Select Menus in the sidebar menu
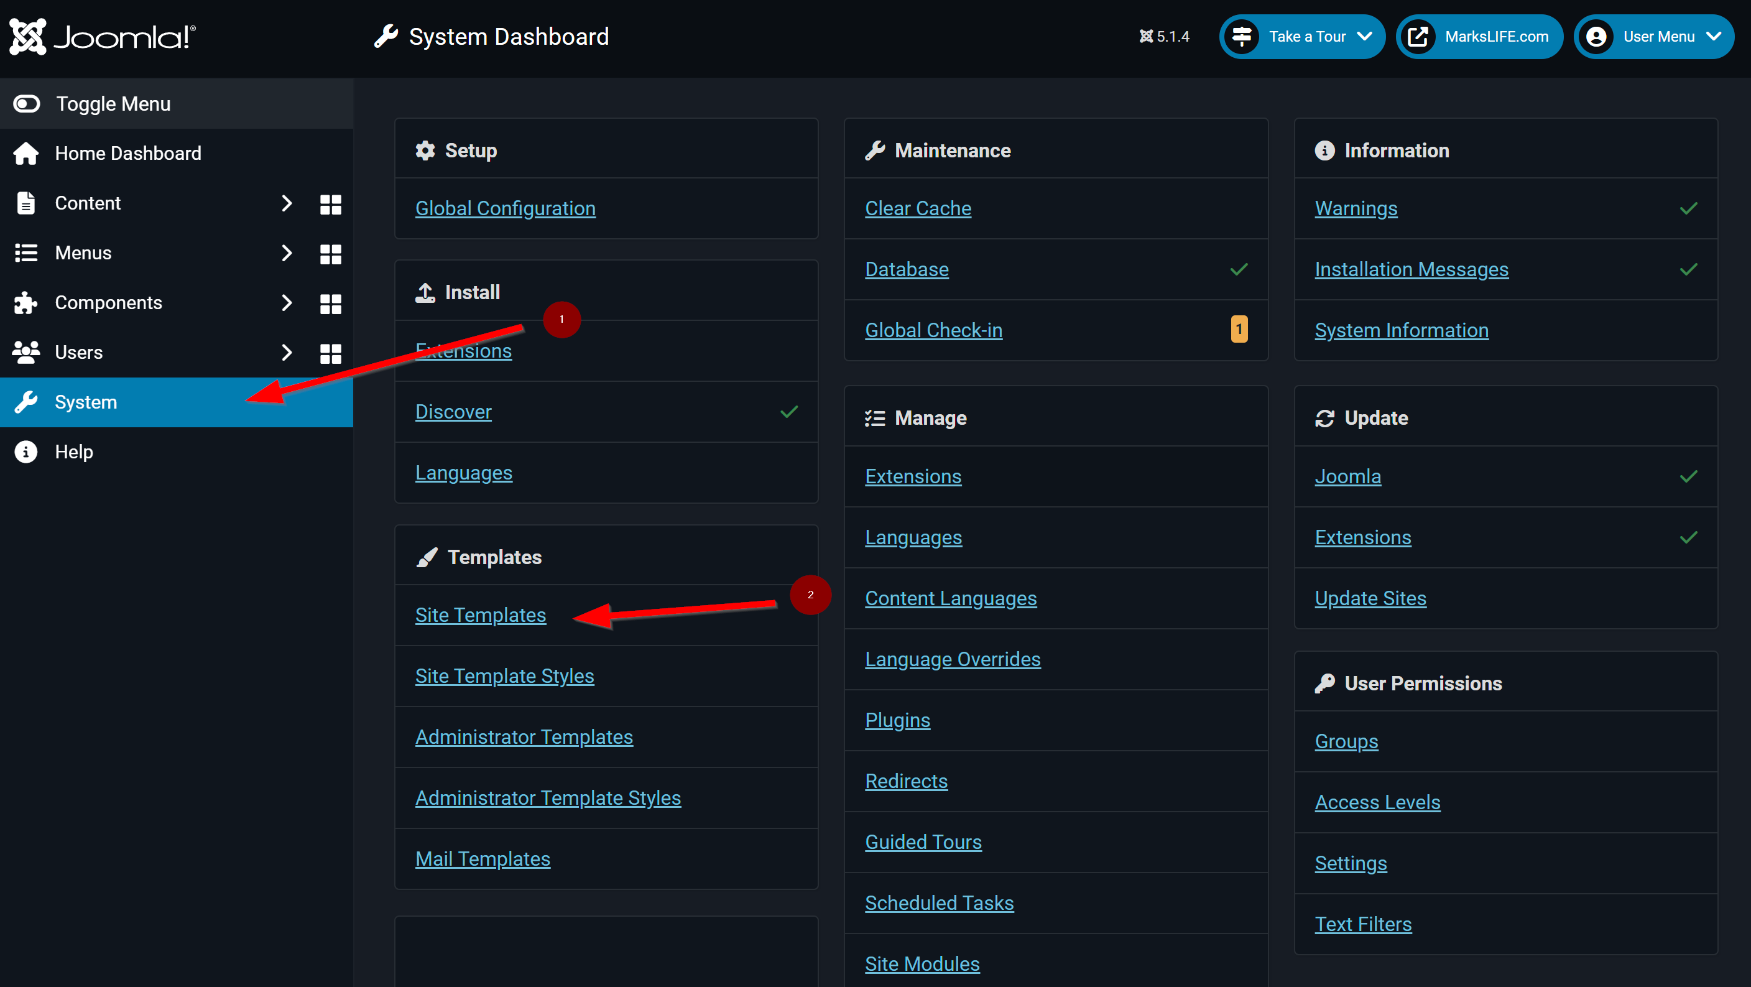1751x987 pixels. click(x=83, y=253)
